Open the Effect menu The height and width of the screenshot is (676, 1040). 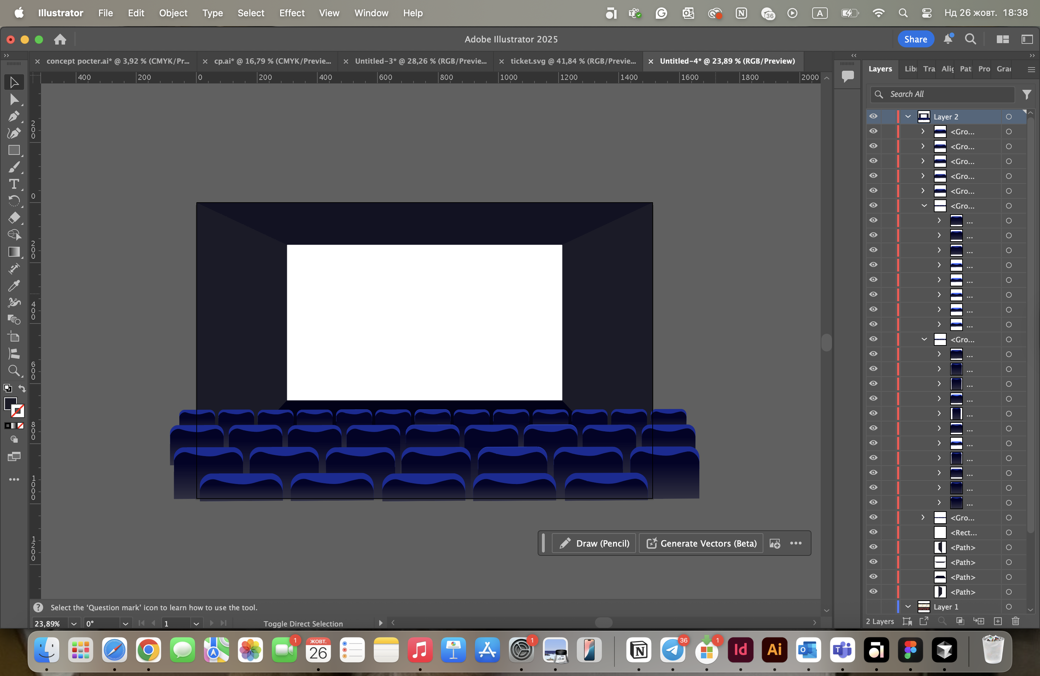pos(291,13)
